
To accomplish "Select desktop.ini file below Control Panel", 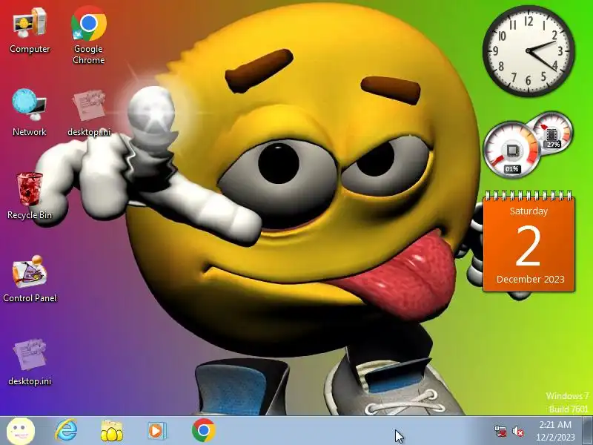I will coord(30,363).
